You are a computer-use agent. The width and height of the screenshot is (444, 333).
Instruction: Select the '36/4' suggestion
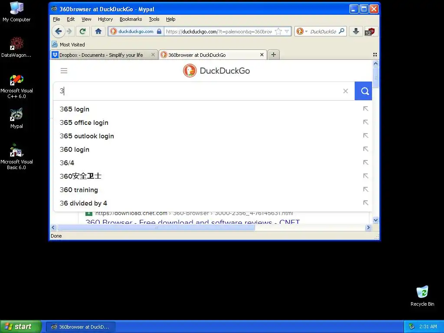tap(212, 163)
